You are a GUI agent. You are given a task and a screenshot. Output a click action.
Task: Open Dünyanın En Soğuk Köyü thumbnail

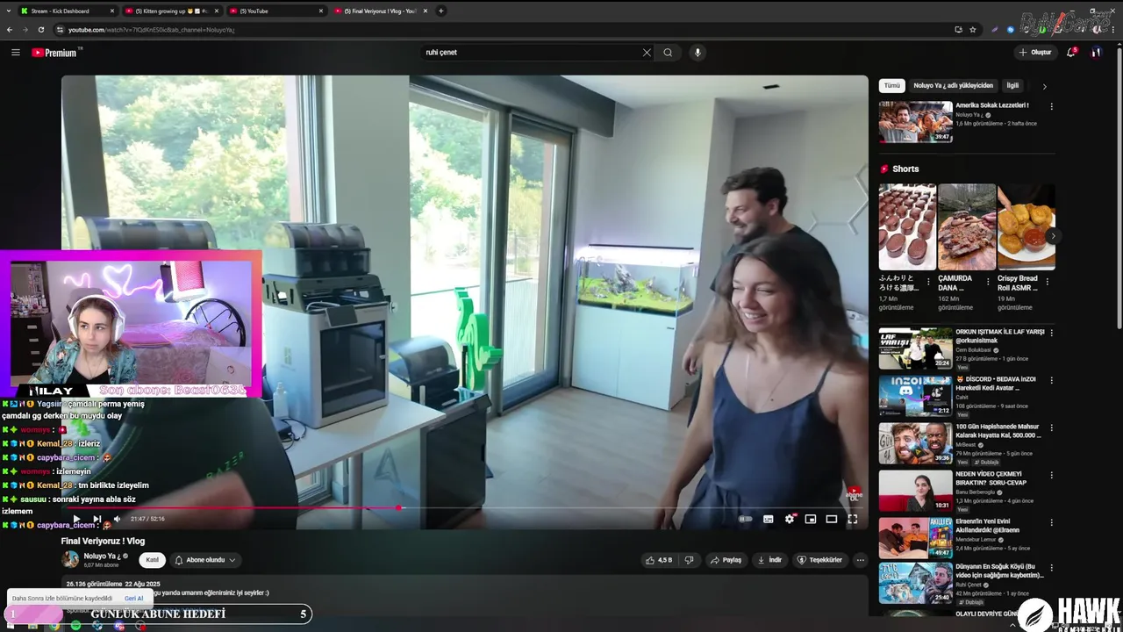(x=915, y=584)
